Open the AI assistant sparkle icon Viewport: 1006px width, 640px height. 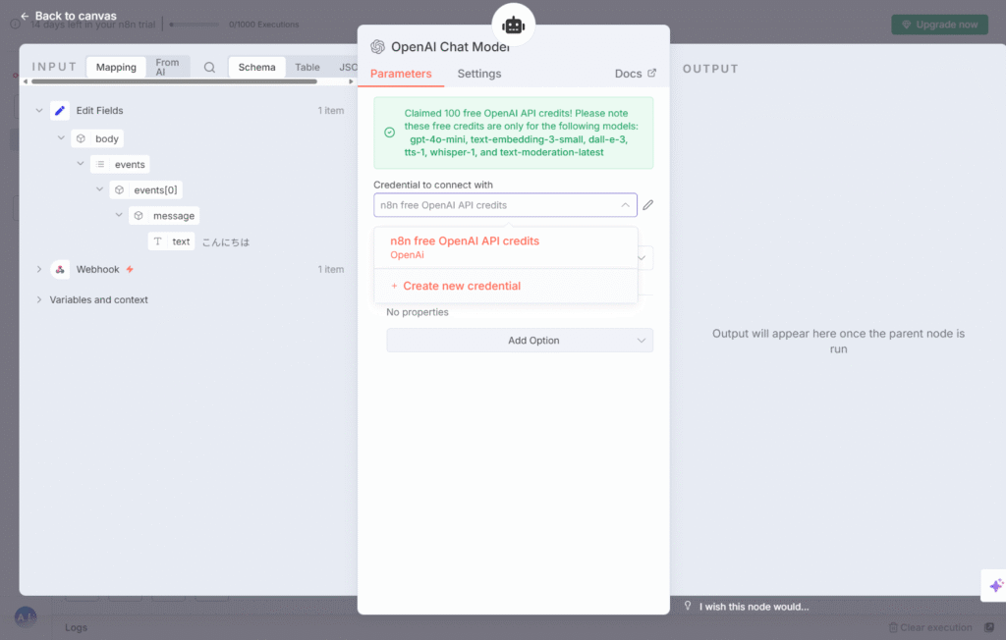(x=995, y=585)
